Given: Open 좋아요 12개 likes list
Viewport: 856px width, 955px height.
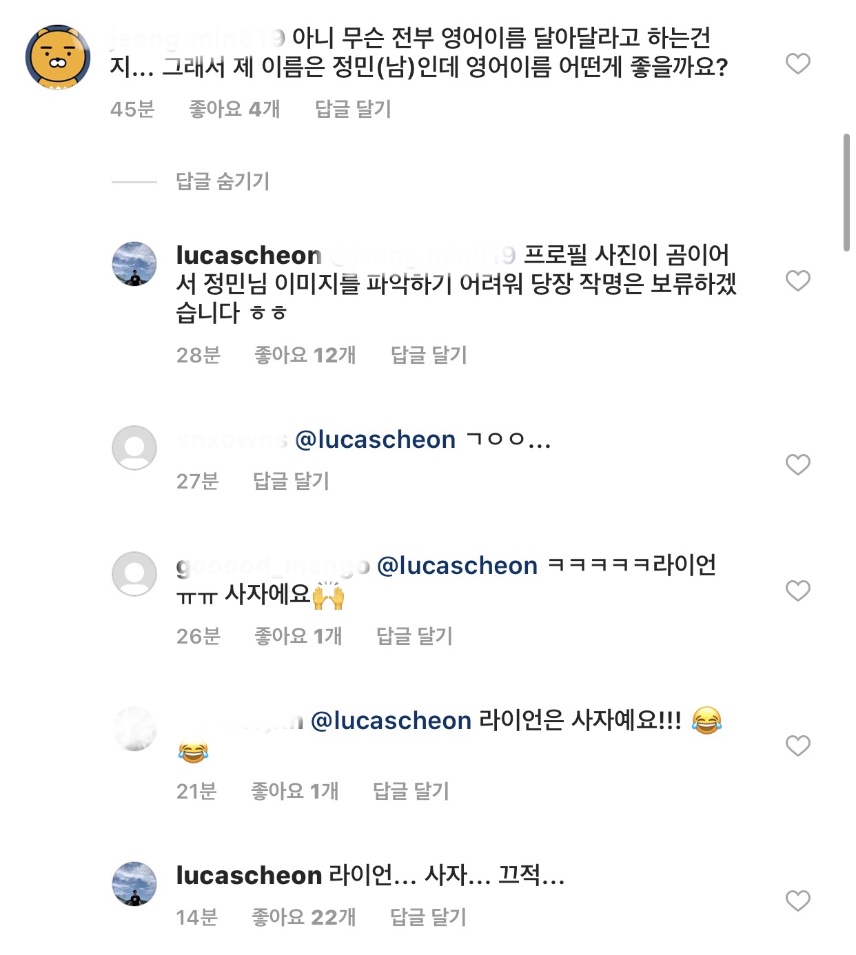Looking at the screenshot, I should click(305, 356).
